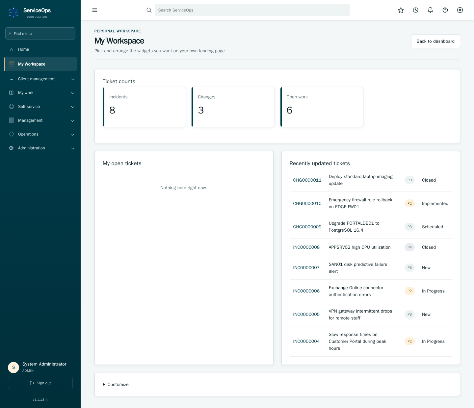Expand Management chevron
This screenshot has width=474, height=408.
[73, 121]
